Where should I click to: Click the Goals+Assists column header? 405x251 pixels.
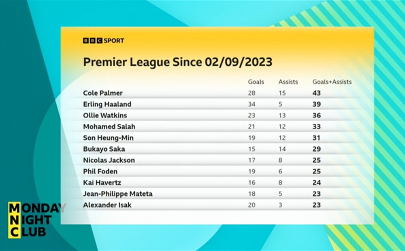[332, 82]
